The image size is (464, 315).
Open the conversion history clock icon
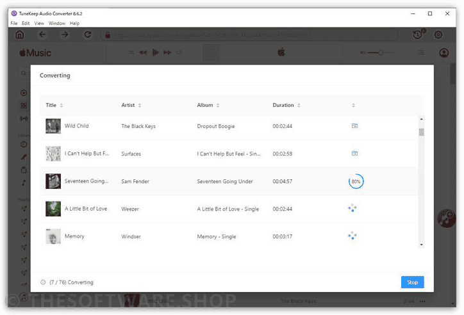[x=418, y=34]
